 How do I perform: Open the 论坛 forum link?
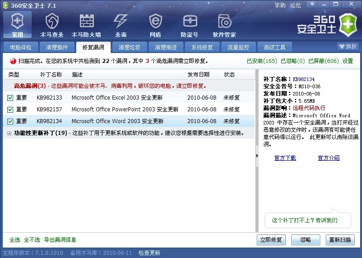295,5
